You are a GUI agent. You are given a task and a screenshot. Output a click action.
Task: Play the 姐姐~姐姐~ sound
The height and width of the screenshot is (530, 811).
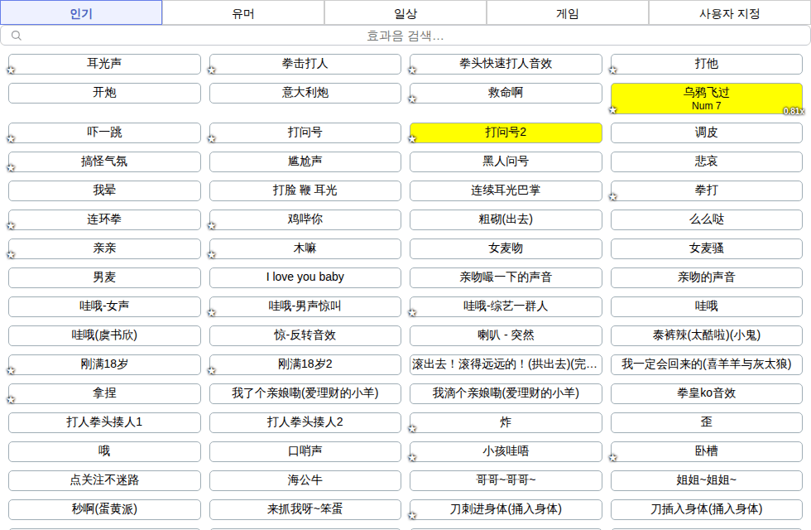click(707, 480)
